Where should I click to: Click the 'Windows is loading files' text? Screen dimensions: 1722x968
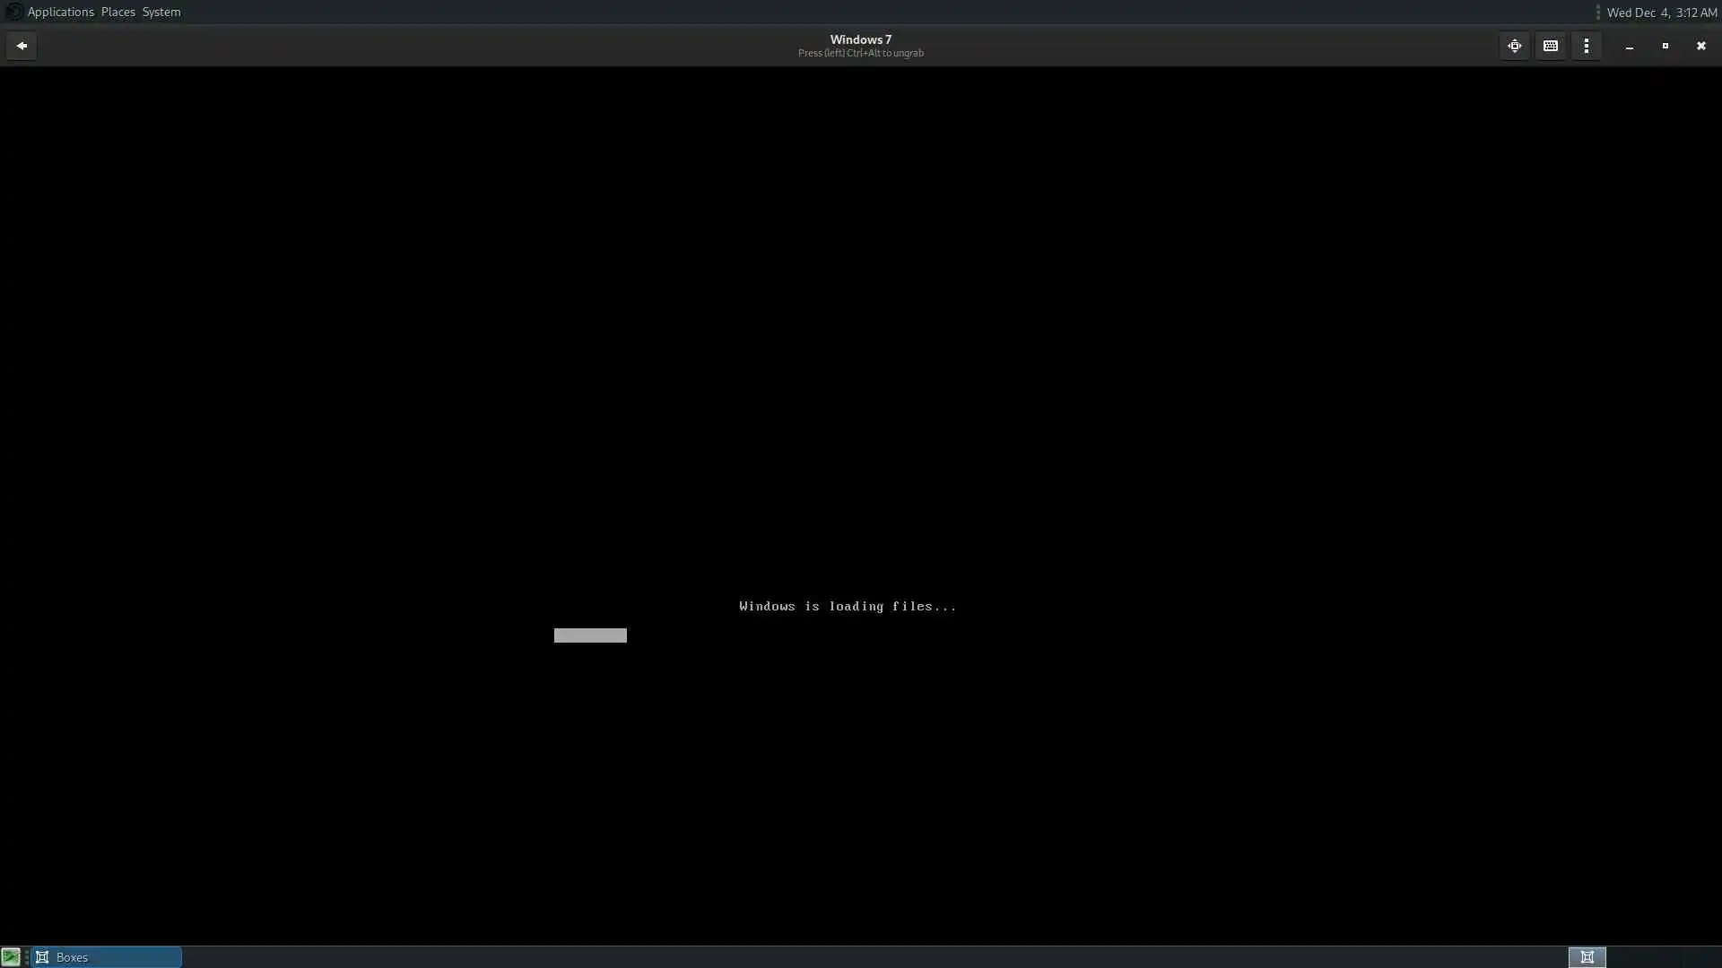[847, 607]
